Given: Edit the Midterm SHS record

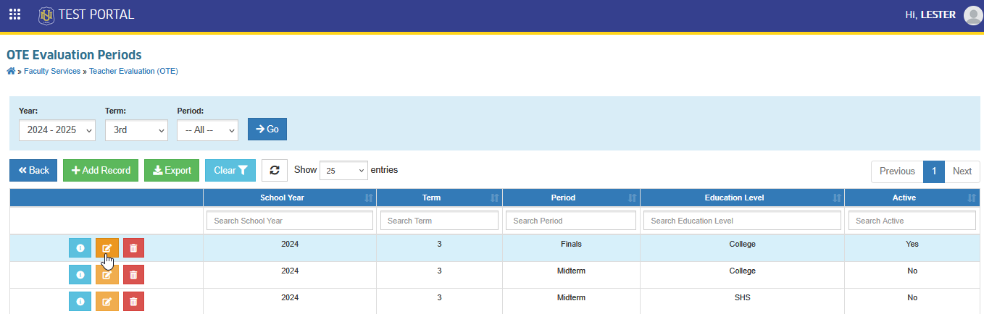Looking at the screenshot, I should point(107,301).
